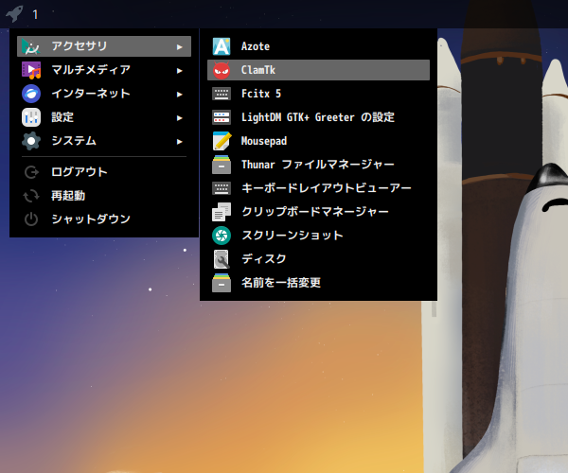Open the マルチメディア menu entry
This screenshot has width=568, height=473.
point(104,70)
